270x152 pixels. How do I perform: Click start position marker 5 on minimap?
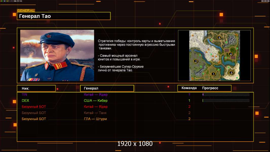click(219, 37)
